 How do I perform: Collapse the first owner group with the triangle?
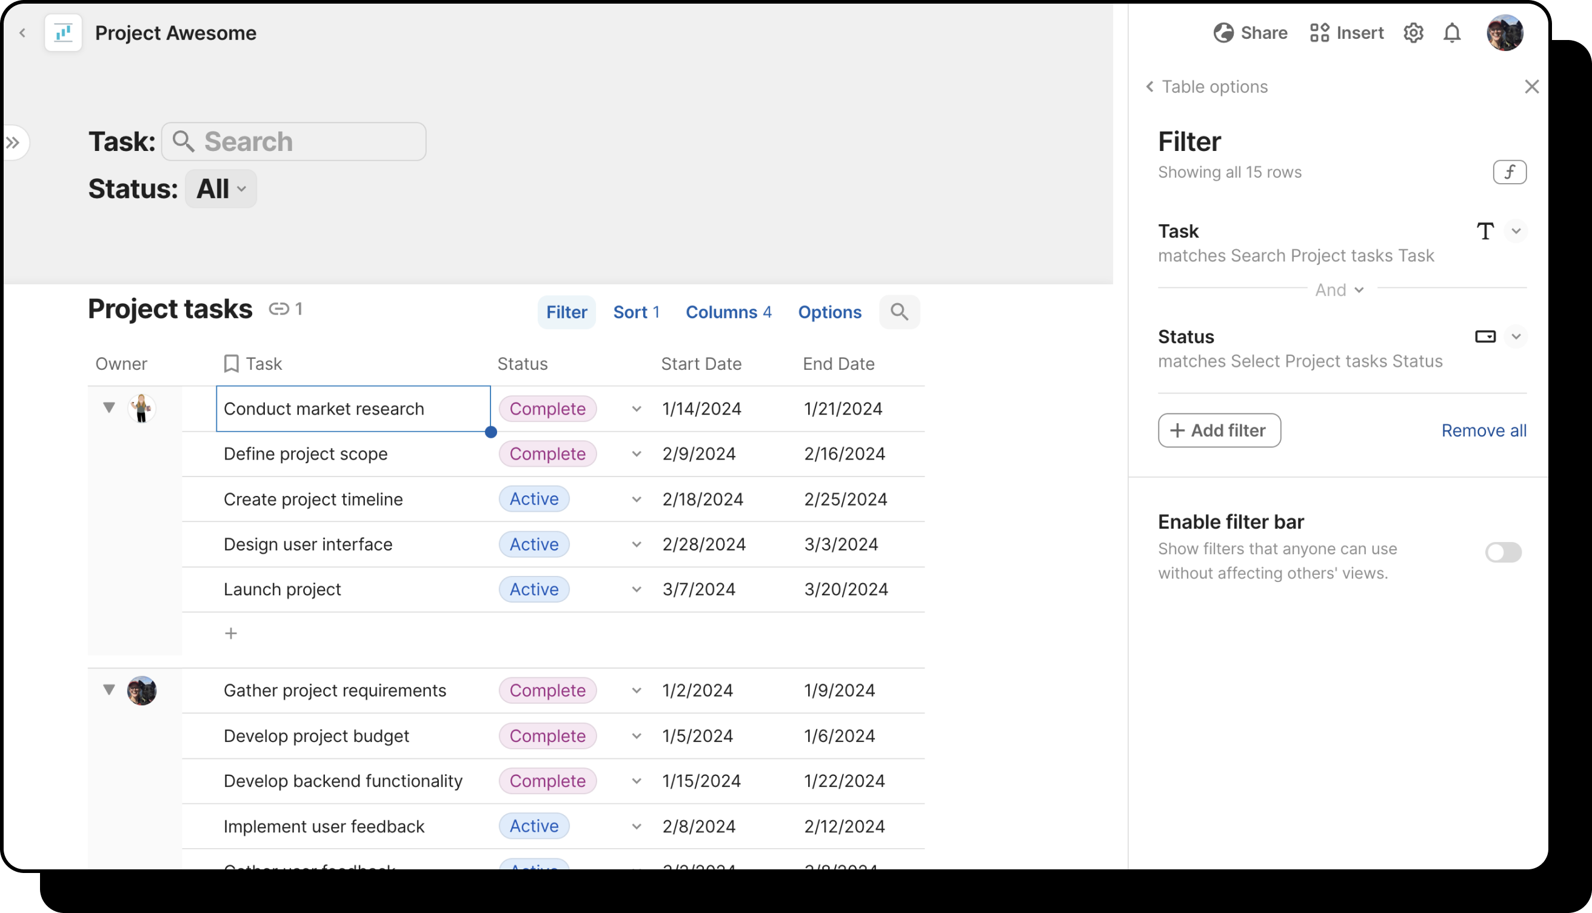109,407
